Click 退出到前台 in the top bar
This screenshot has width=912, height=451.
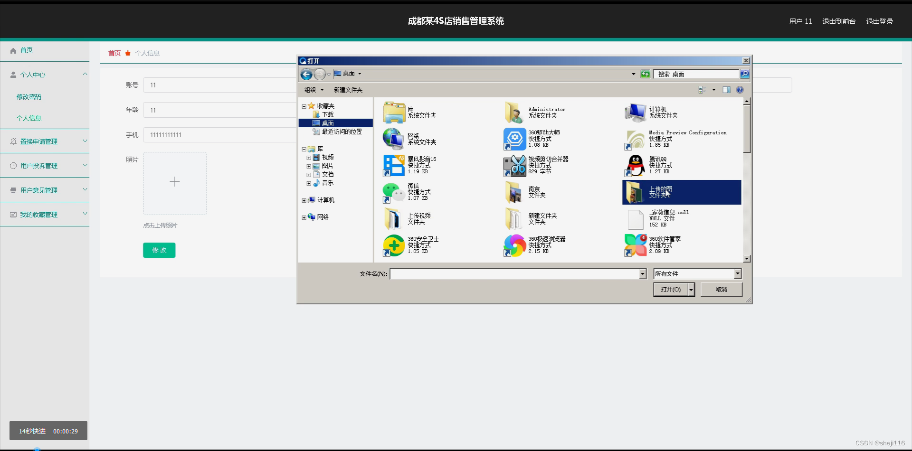click(838, 21)
